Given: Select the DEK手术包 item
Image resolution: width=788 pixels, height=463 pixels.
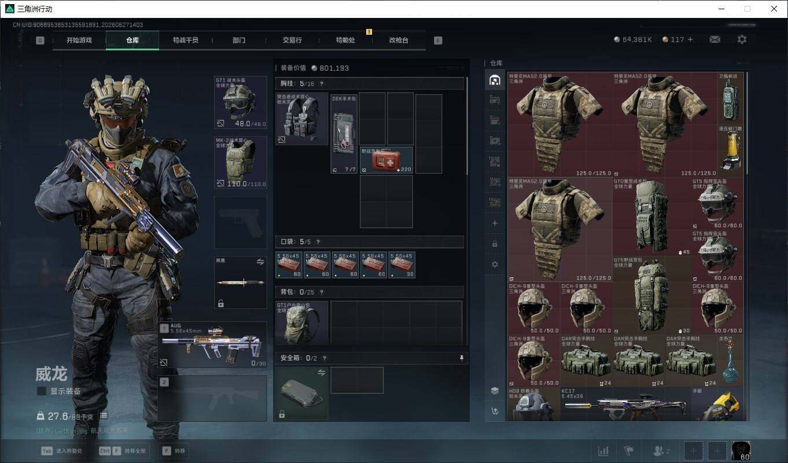Looking at the screenshot, I should coord(344,134).
